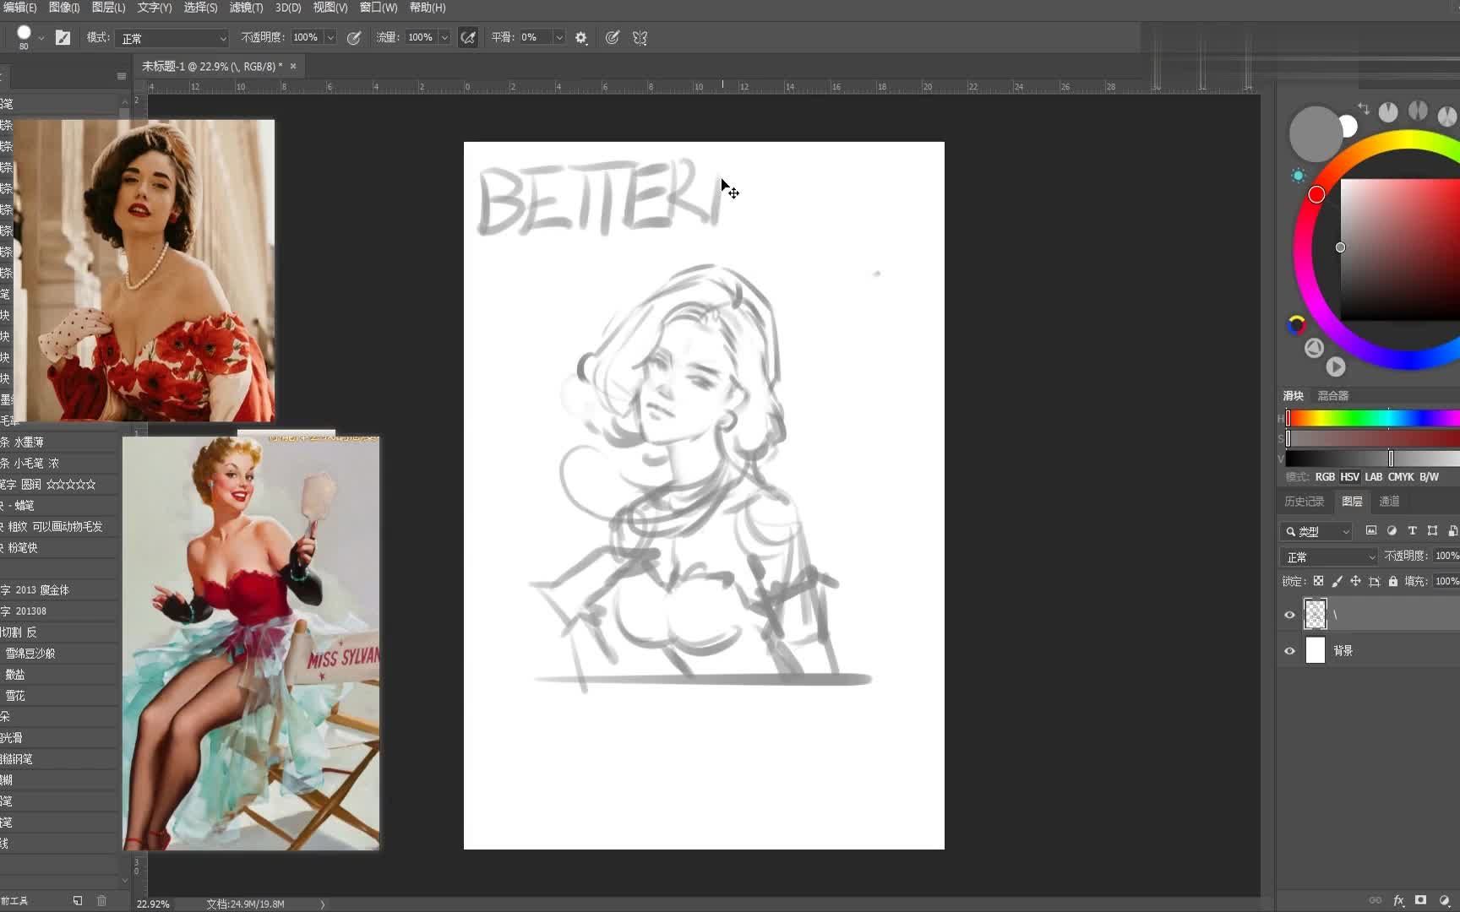Toggle pressure for size icon

point(613,37)
